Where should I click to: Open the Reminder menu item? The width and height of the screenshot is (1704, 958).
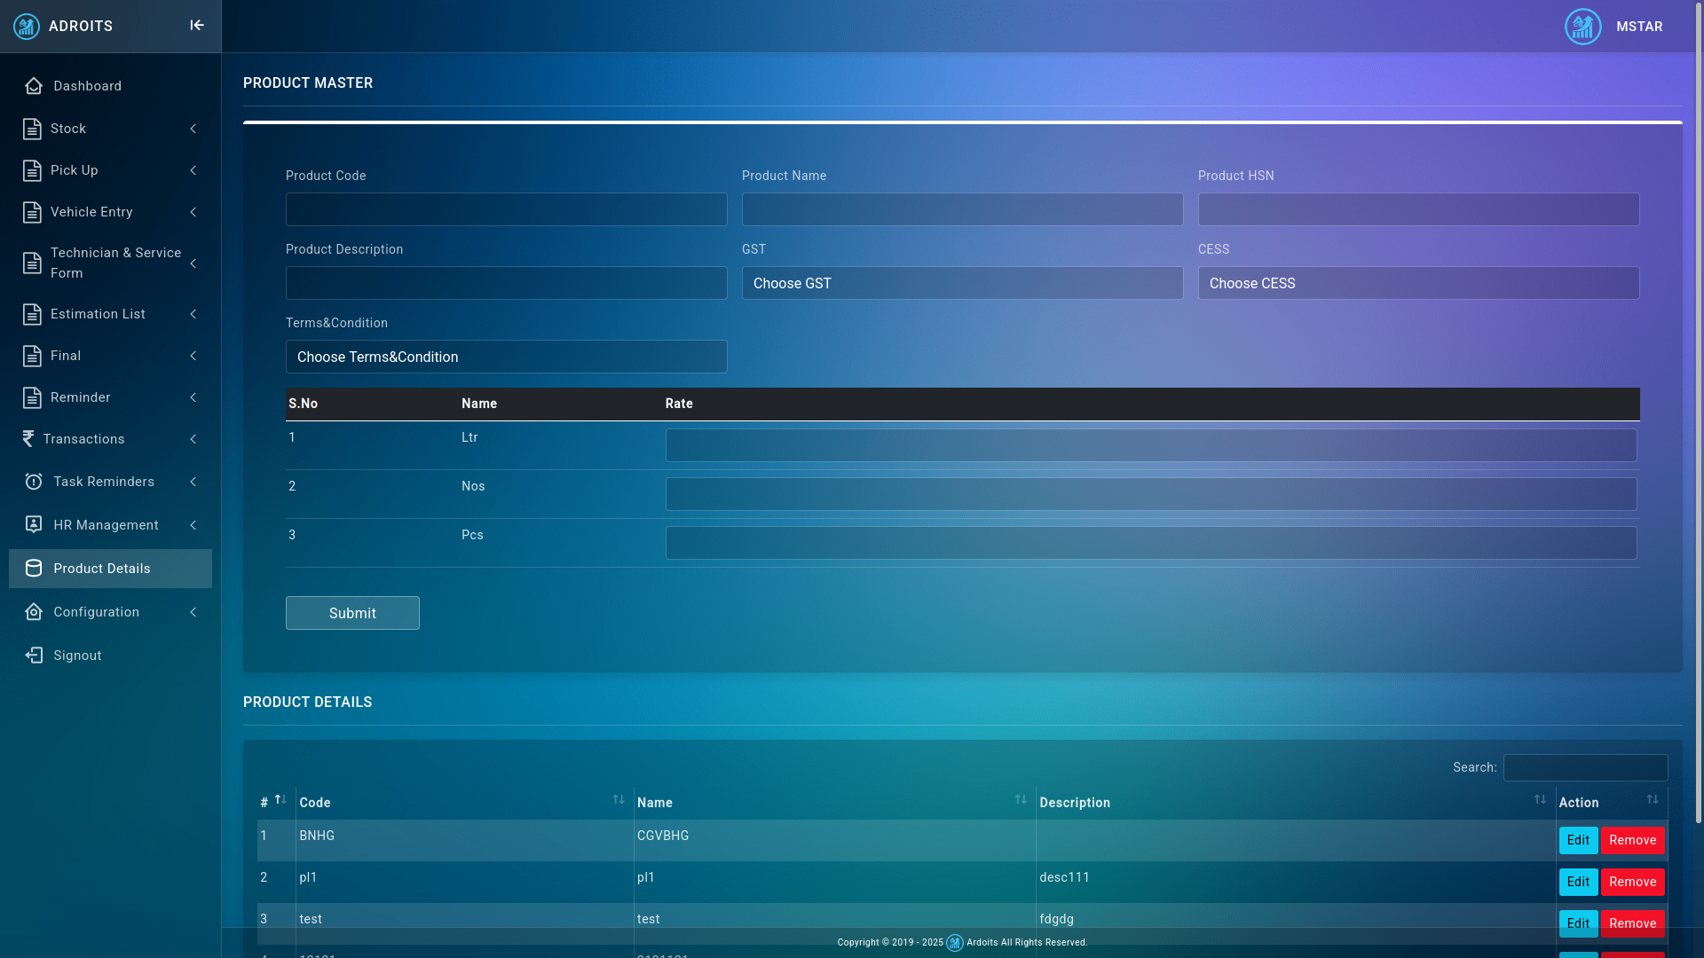tap(81, 397)
